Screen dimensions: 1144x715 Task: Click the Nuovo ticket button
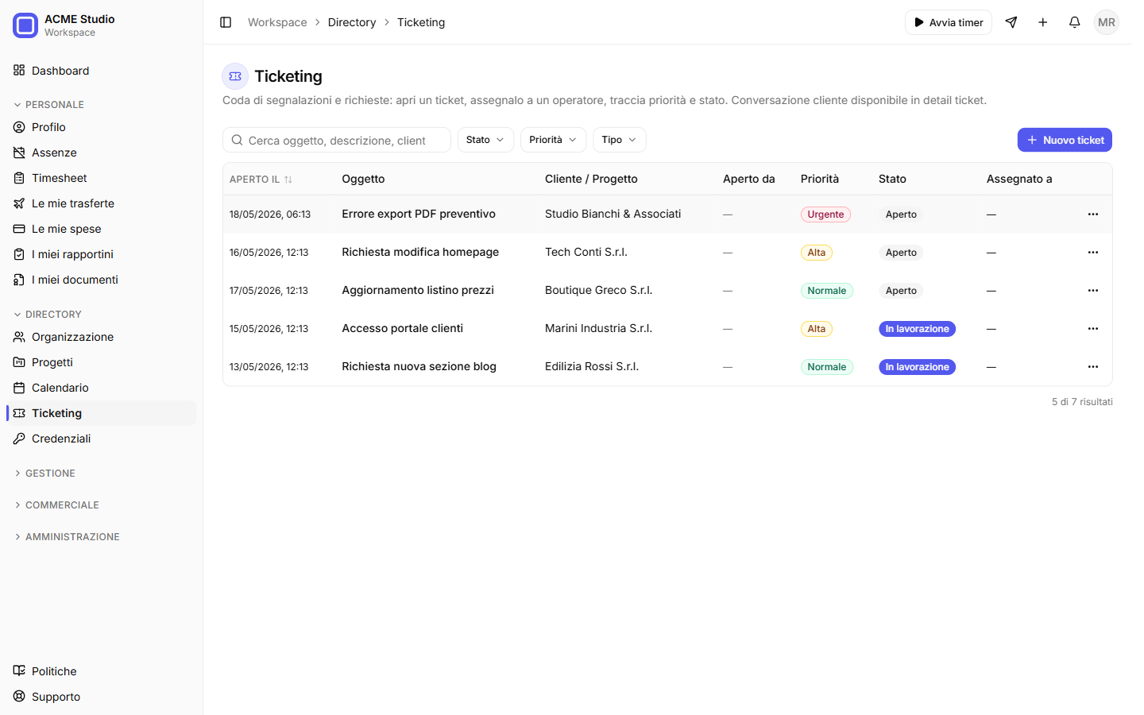tap(1065, 140)
